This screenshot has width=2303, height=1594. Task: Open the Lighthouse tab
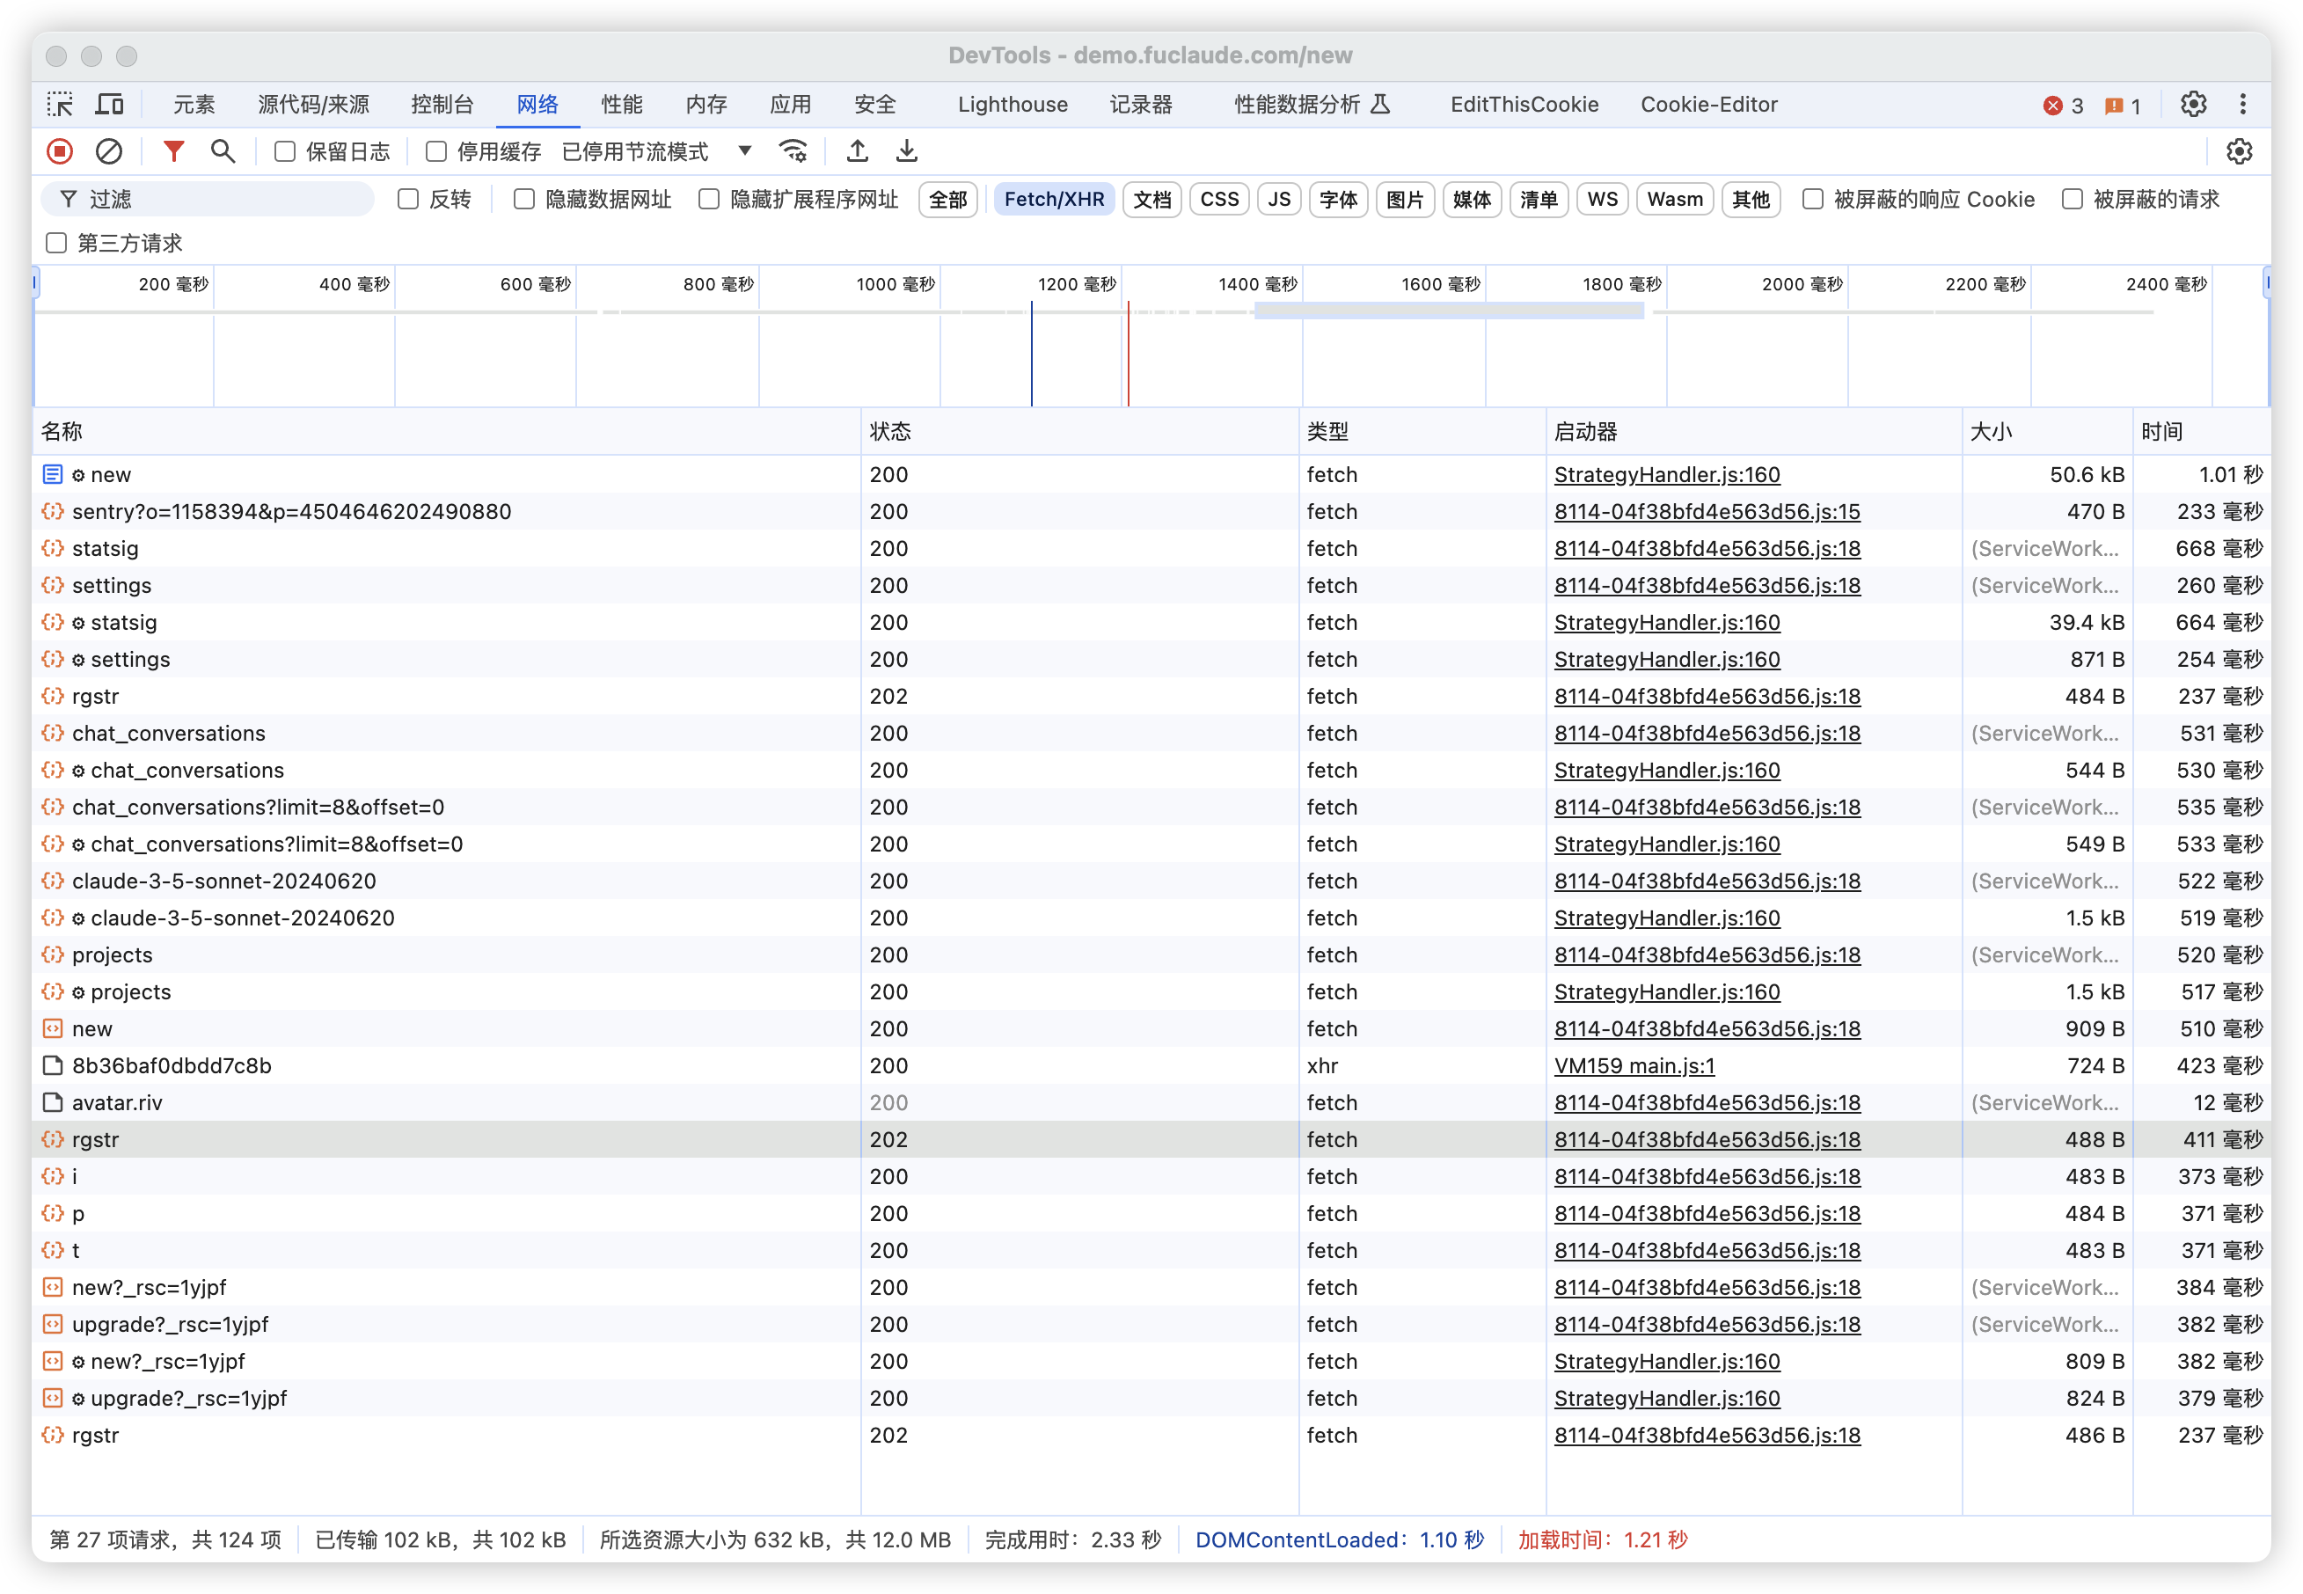1013,104
